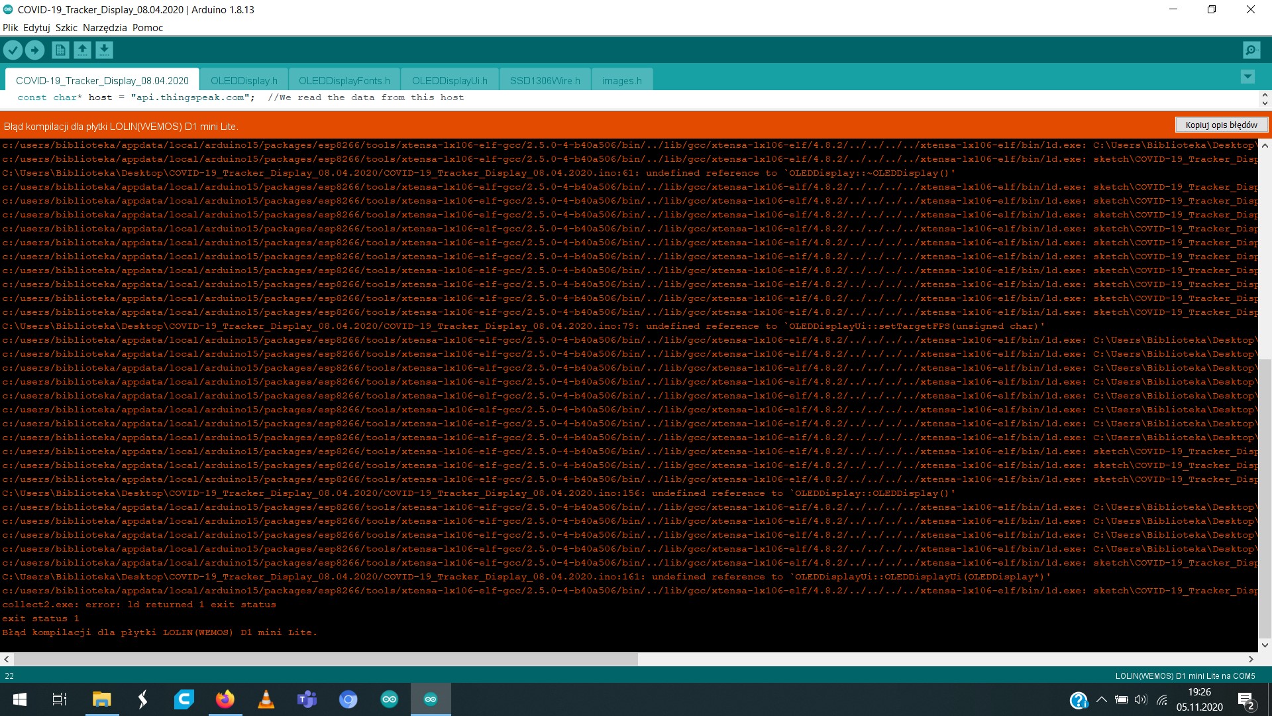This screenshot has height=716, width=1272.
Task: Switch to the images.h tab
Action: coord(622,80)
